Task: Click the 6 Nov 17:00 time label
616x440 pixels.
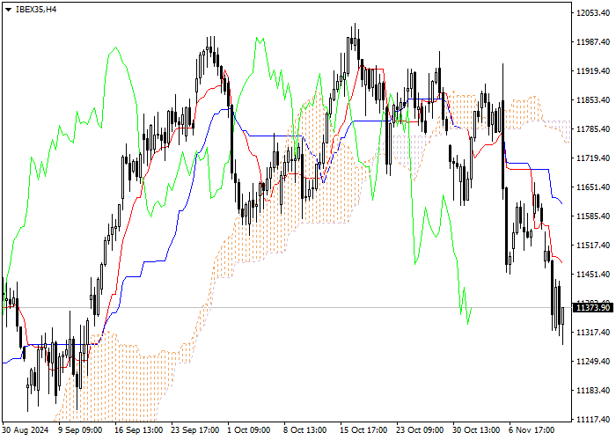Action: coord(532,430)
